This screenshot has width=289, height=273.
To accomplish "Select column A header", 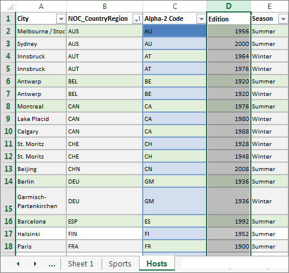I will 41,6.
